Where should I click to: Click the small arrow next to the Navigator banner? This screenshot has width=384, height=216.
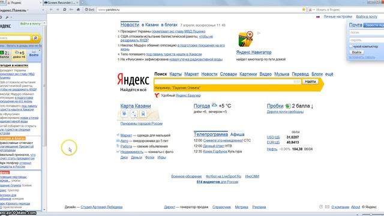click(x=259, y=33)
